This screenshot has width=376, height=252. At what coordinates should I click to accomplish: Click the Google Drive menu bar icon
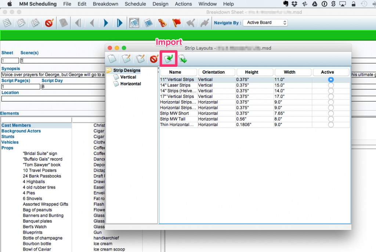coord(315,4)
